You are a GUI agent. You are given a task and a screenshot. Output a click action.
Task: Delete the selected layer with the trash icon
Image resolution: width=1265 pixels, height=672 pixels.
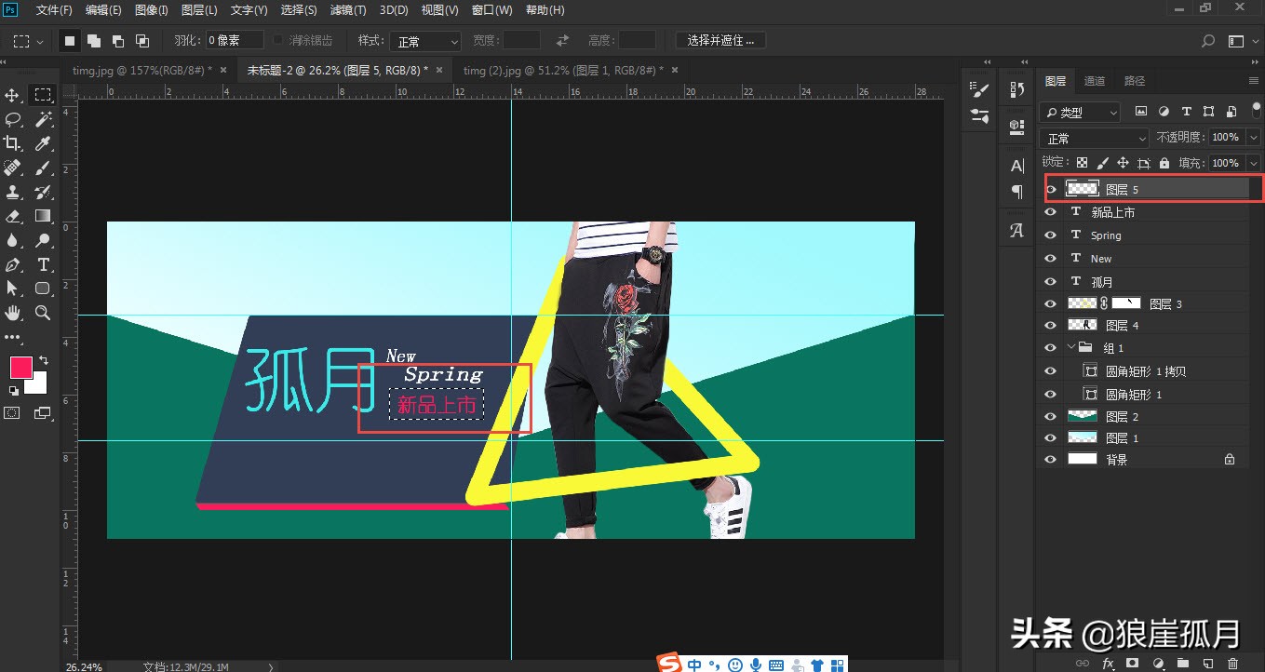pyautogui.click(x=1232, y=663)
